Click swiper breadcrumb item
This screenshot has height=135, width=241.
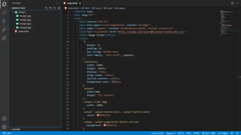(x=122, y=8)
